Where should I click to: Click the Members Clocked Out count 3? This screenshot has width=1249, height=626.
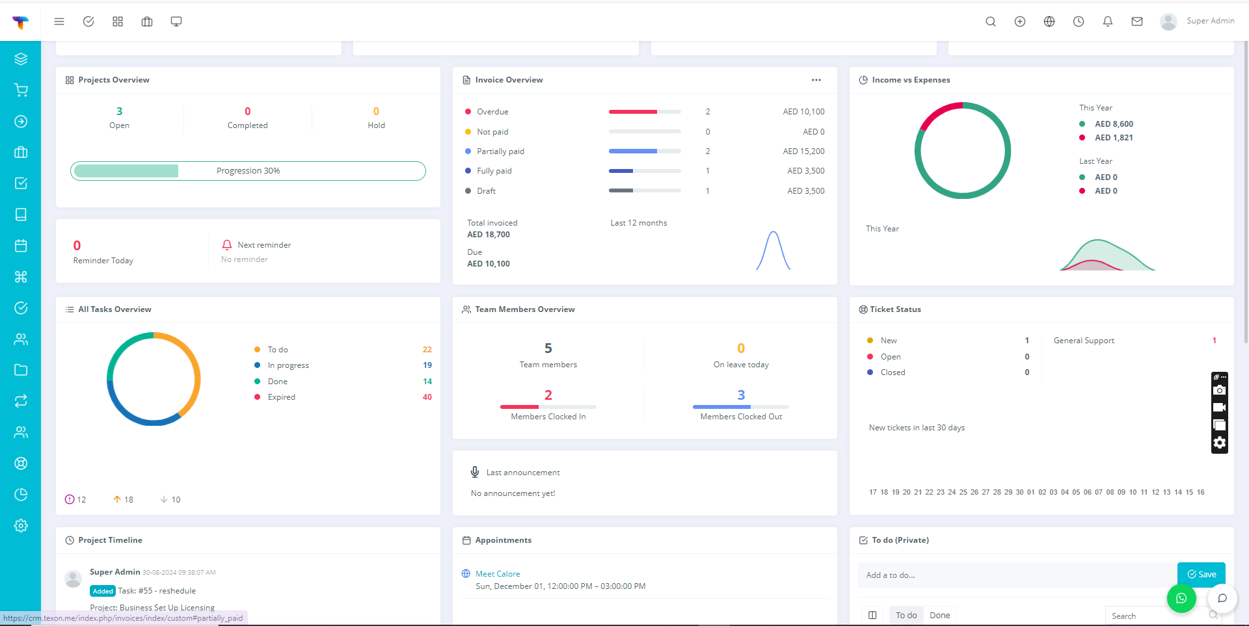click(741, 395)
